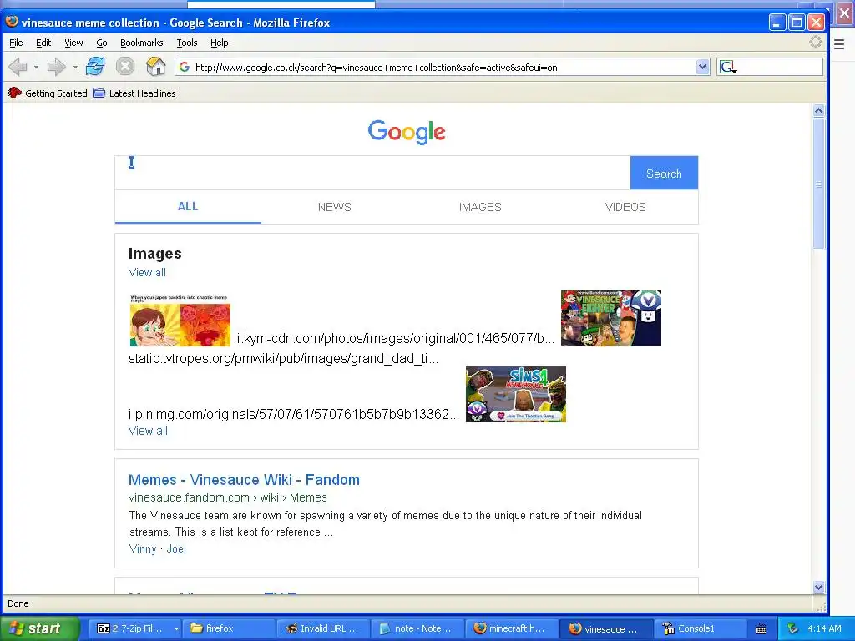This screenshot has width=855, height=641.
Task: Open the Home page icon
Action: [x=156, y=67]
